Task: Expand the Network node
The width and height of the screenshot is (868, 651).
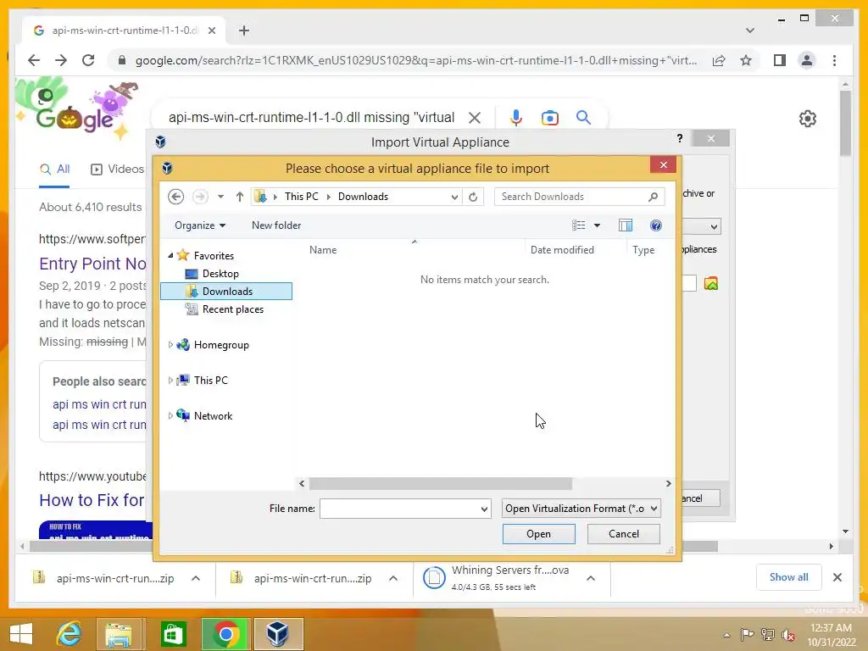Action: (170, 415)
